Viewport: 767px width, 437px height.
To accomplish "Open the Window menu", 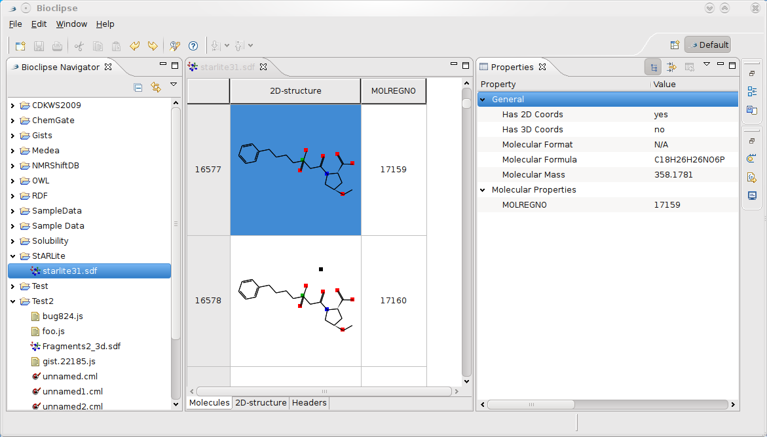I will pos(71,24).
